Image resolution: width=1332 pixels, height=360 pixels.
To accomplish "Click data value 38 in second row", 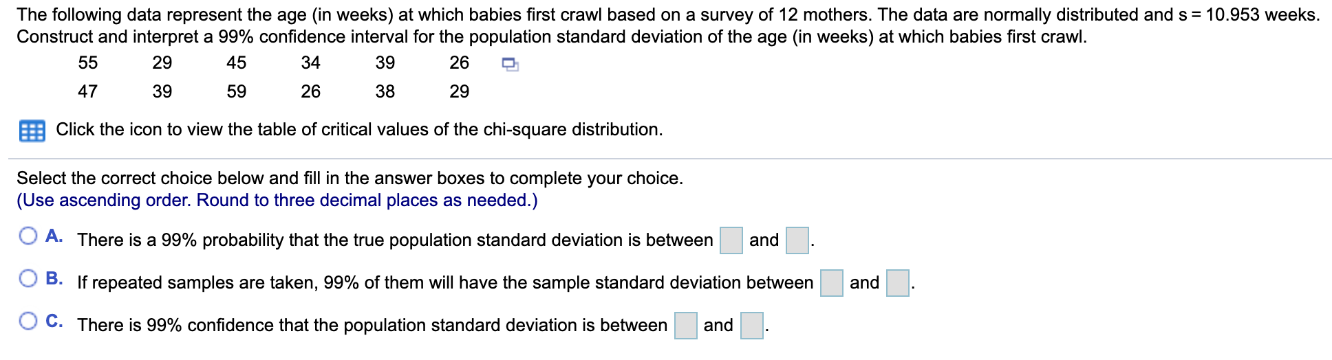I will point(385,91).
